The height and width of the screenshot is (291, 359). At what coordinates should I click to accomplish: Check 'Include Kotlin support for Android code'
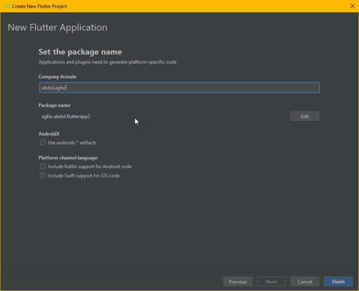coord(42,166)
